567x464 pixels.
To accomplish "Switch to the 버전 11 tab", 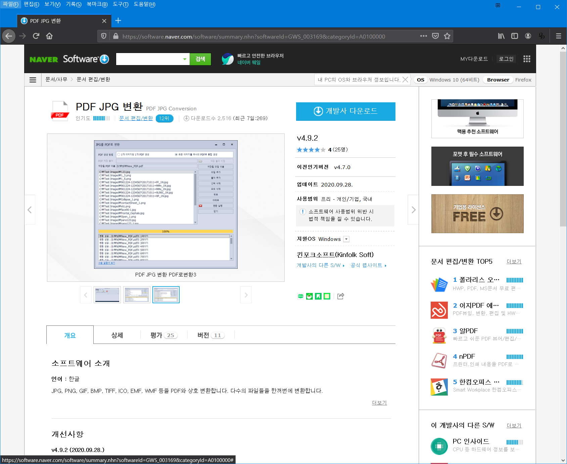I will 211,335.
